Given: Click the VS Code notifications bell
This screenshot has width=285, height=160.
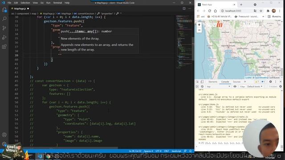Looking at the screenshot, I should (x=190, y=151).
